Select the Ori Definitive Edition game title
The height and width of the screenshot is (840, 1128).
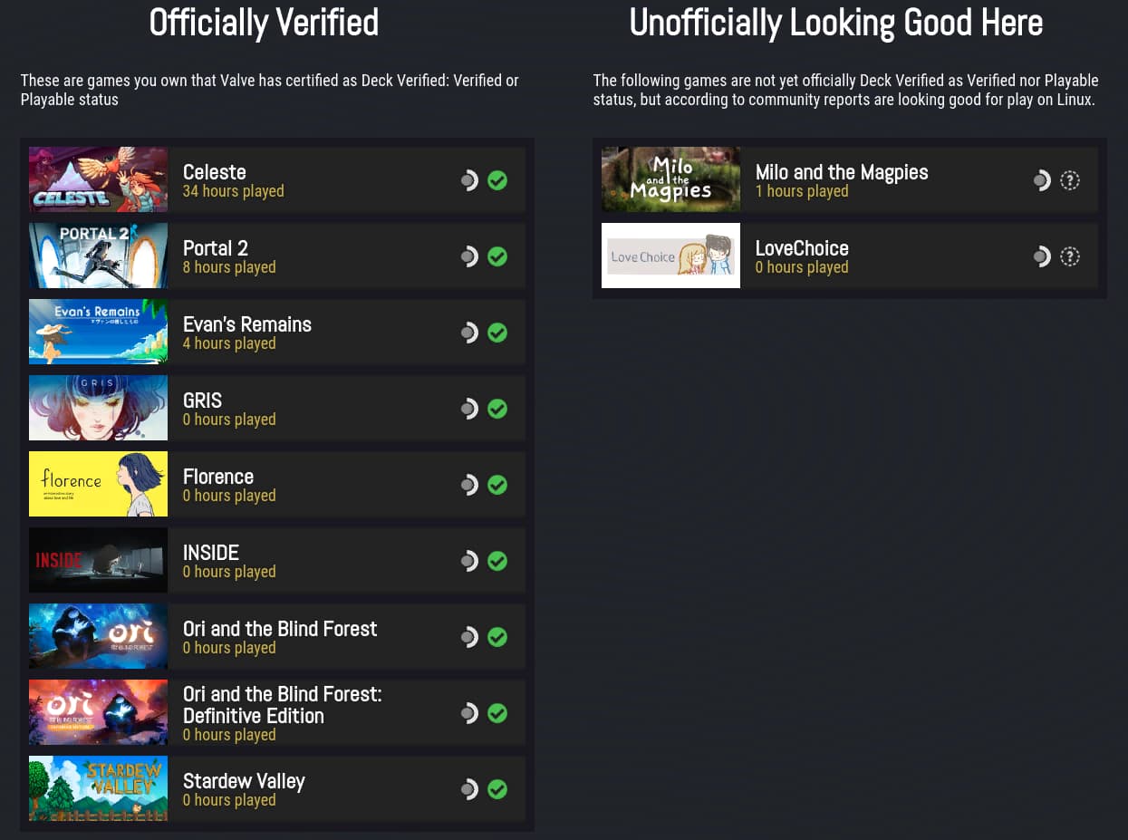click(283, 705)
